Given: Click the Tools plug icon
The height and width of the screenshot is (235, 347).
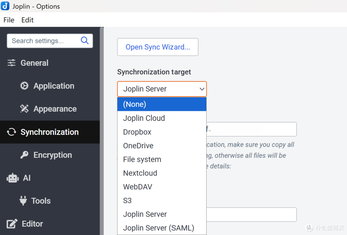Looking at the screenshot, I should pyautogui.click(x=23, y=201).
